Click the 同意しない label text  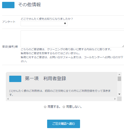[x=74, y=107]
